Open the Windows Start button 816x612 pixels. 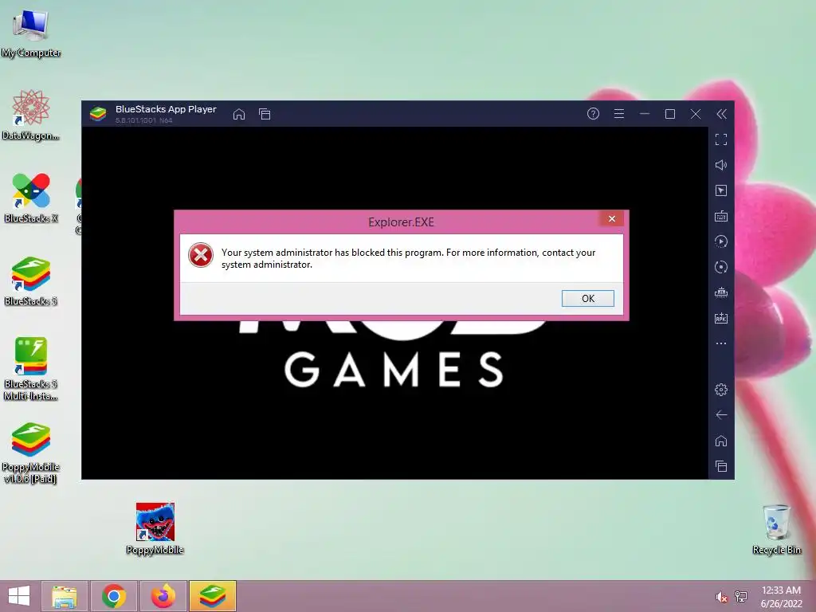click(x=19, y=596)
